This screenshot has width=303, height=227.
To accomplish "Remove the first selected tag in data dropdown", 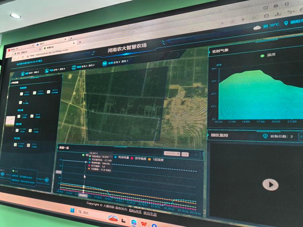I will point(172,153).
